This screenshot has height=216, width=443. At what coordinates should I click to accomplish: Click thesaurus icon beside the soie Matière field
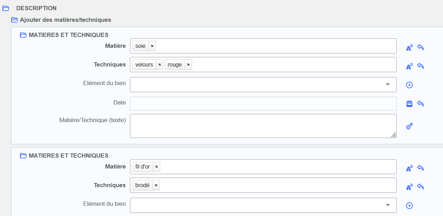click(409, 48)
